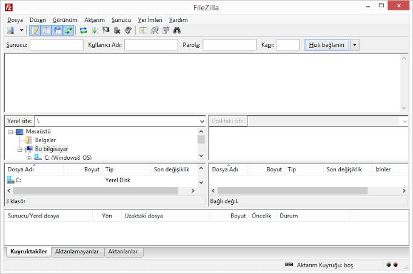Open the Görünüm menu

click(65, 20)
